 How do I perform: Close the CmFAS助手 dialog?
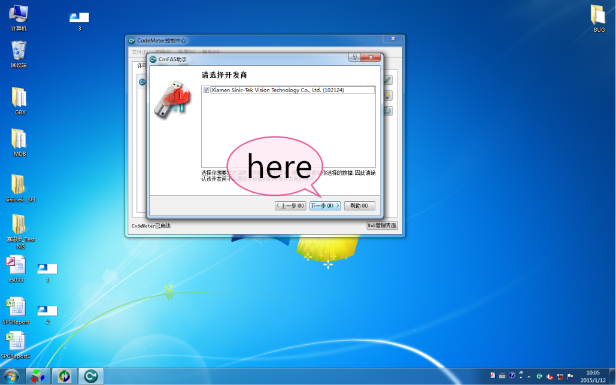[x=372, y=58]
